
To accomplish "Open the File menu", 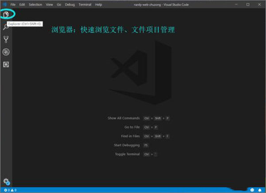I will pyautogui.click(x=13, y=5).
